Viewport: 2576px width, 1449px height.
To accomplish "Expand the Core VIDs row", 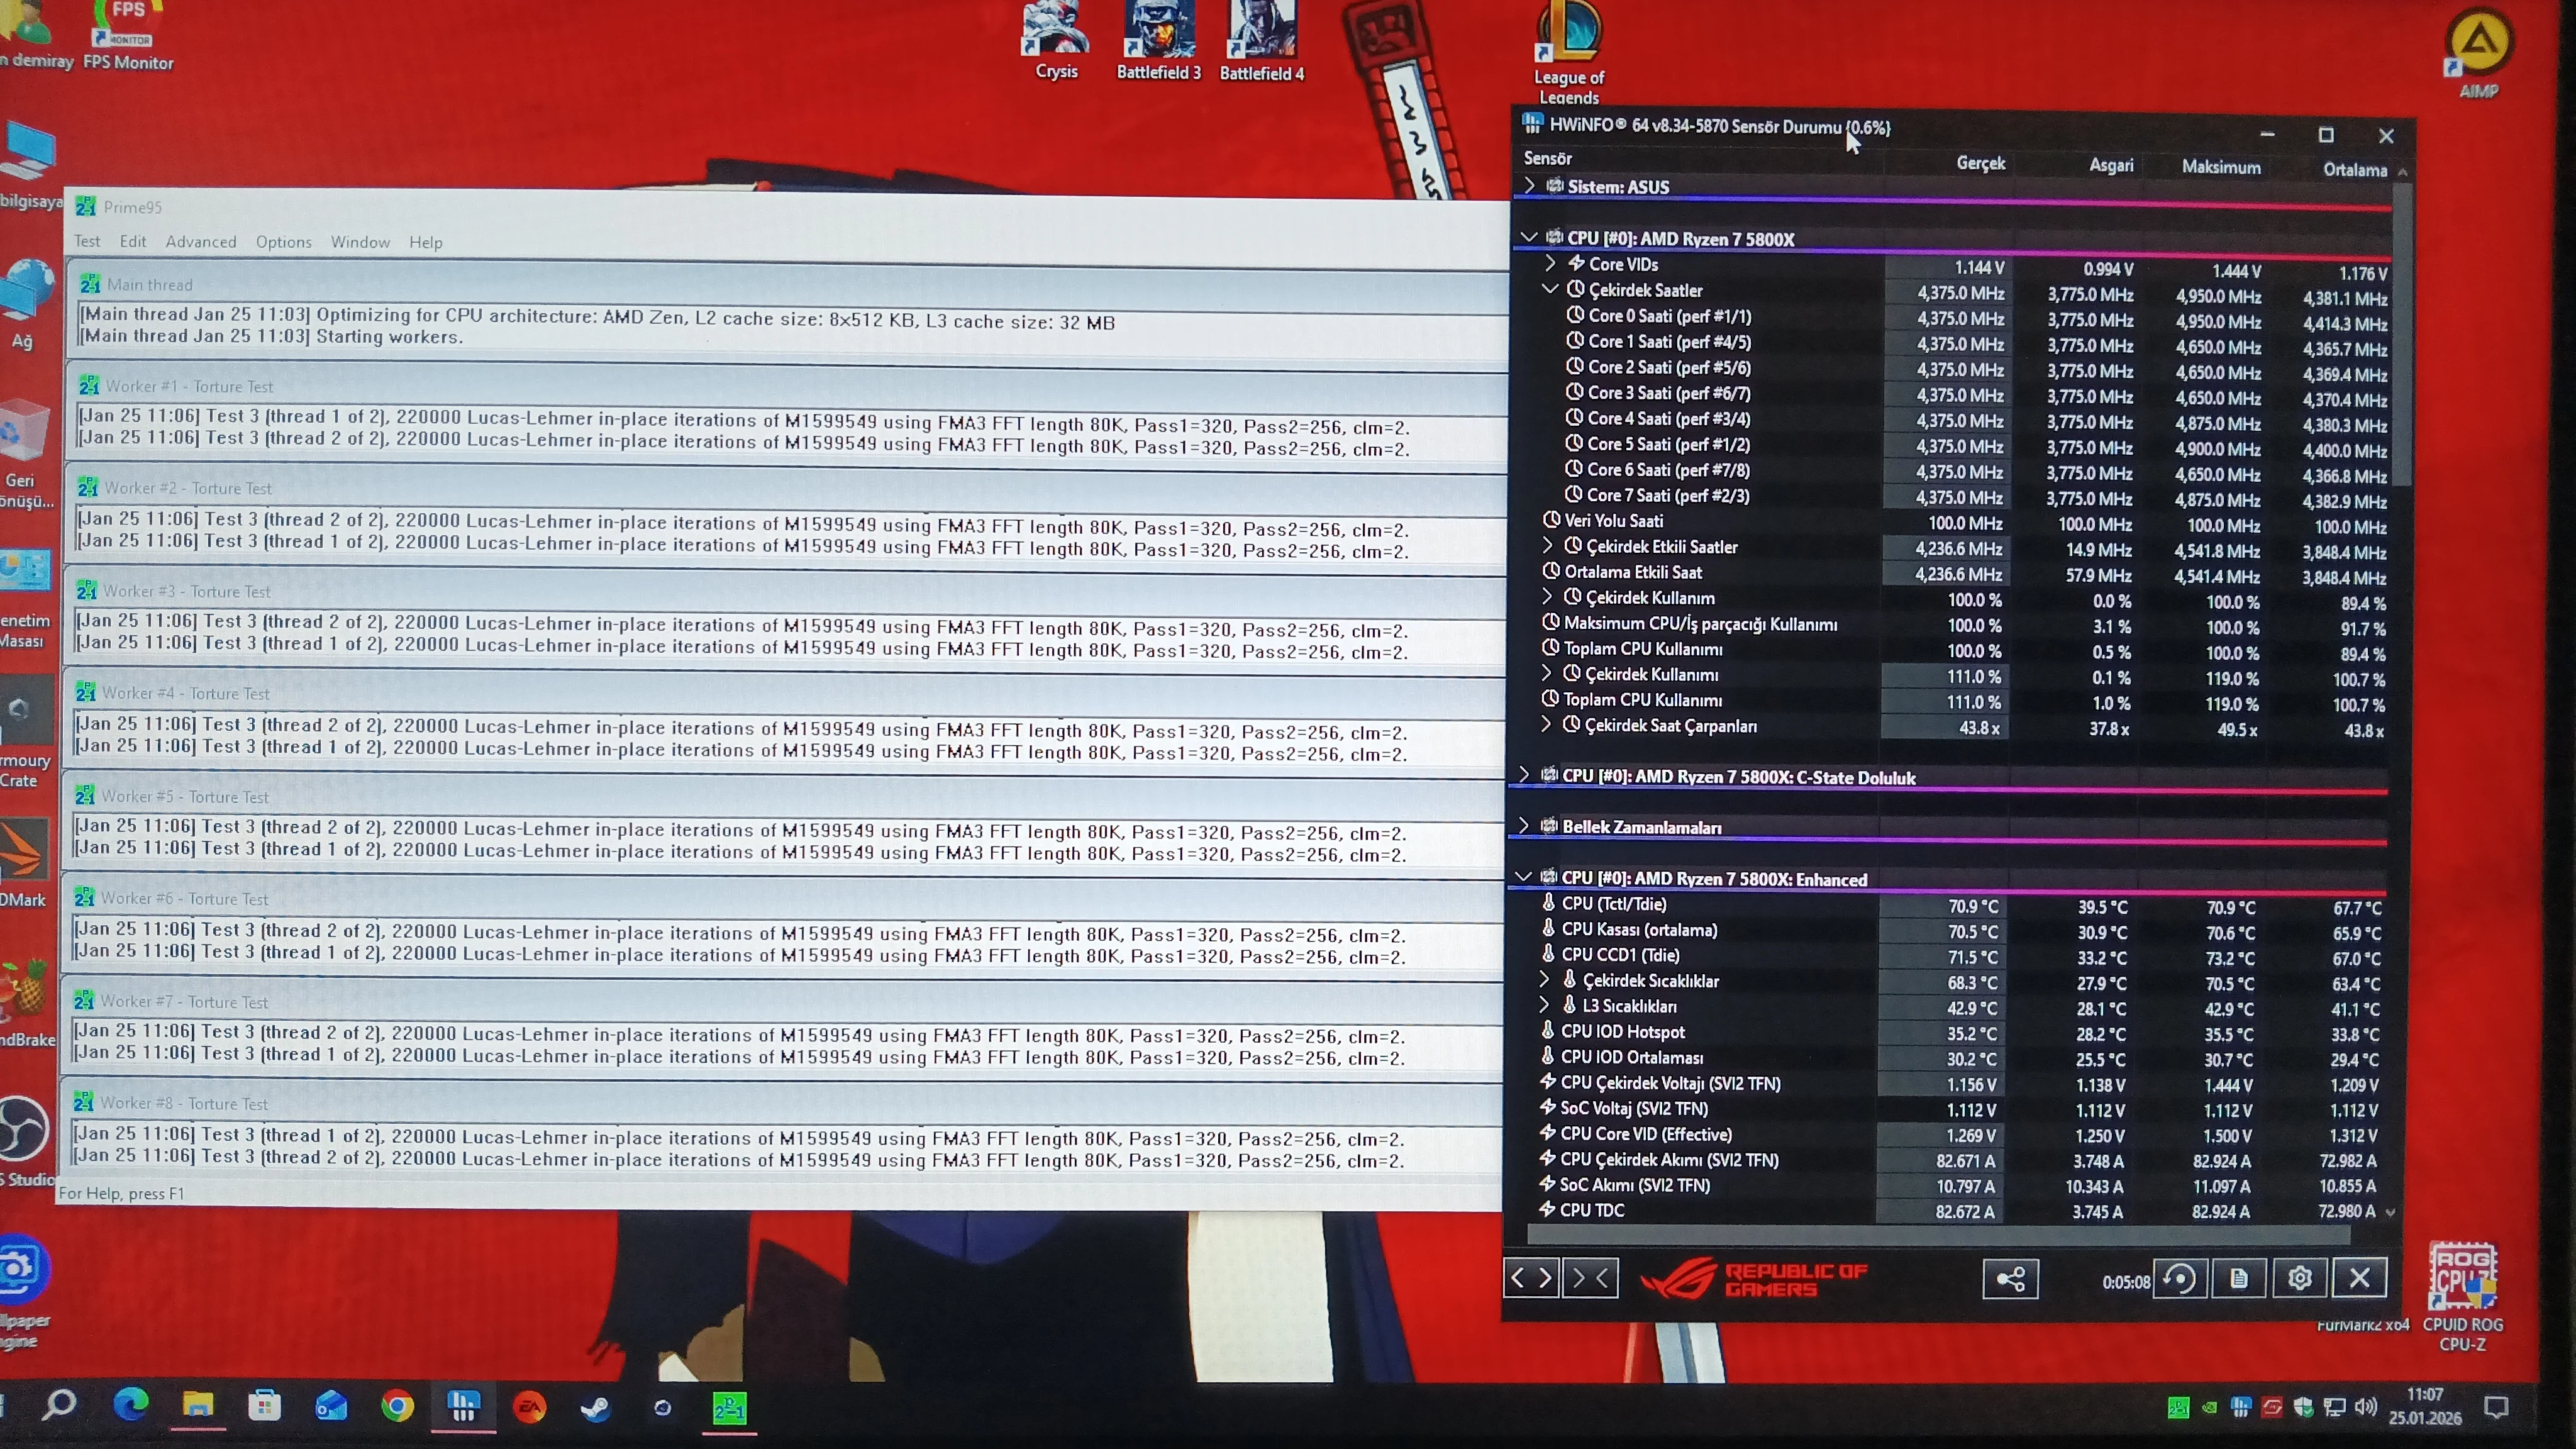I will click(x=1550, y=263).
